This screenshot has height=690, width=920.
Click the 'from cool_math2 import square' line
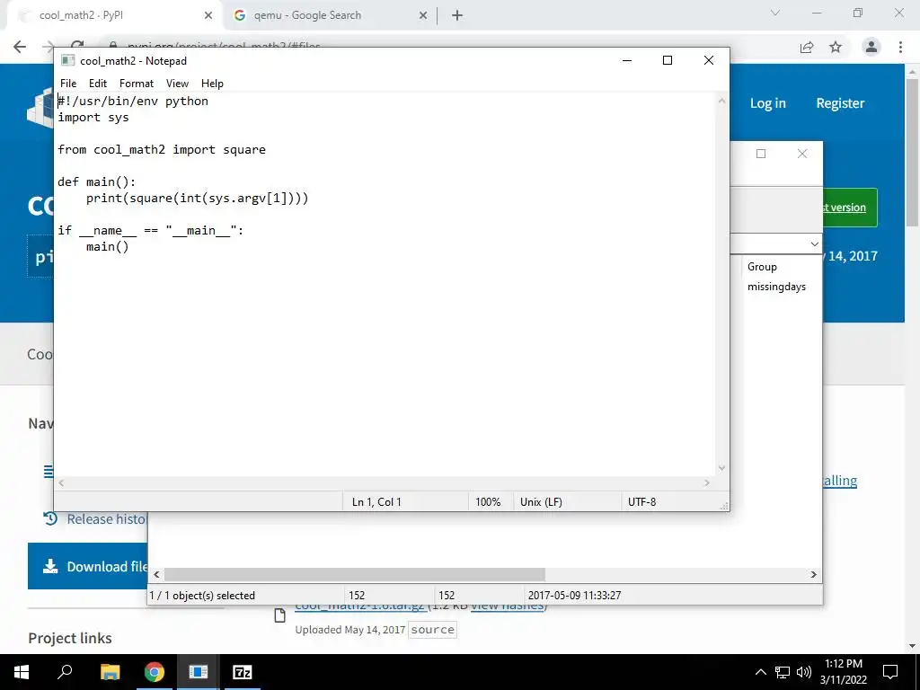[x=162, y=150]
